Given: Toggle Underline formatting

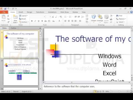Looking at the screenshot, I should 39,21.
